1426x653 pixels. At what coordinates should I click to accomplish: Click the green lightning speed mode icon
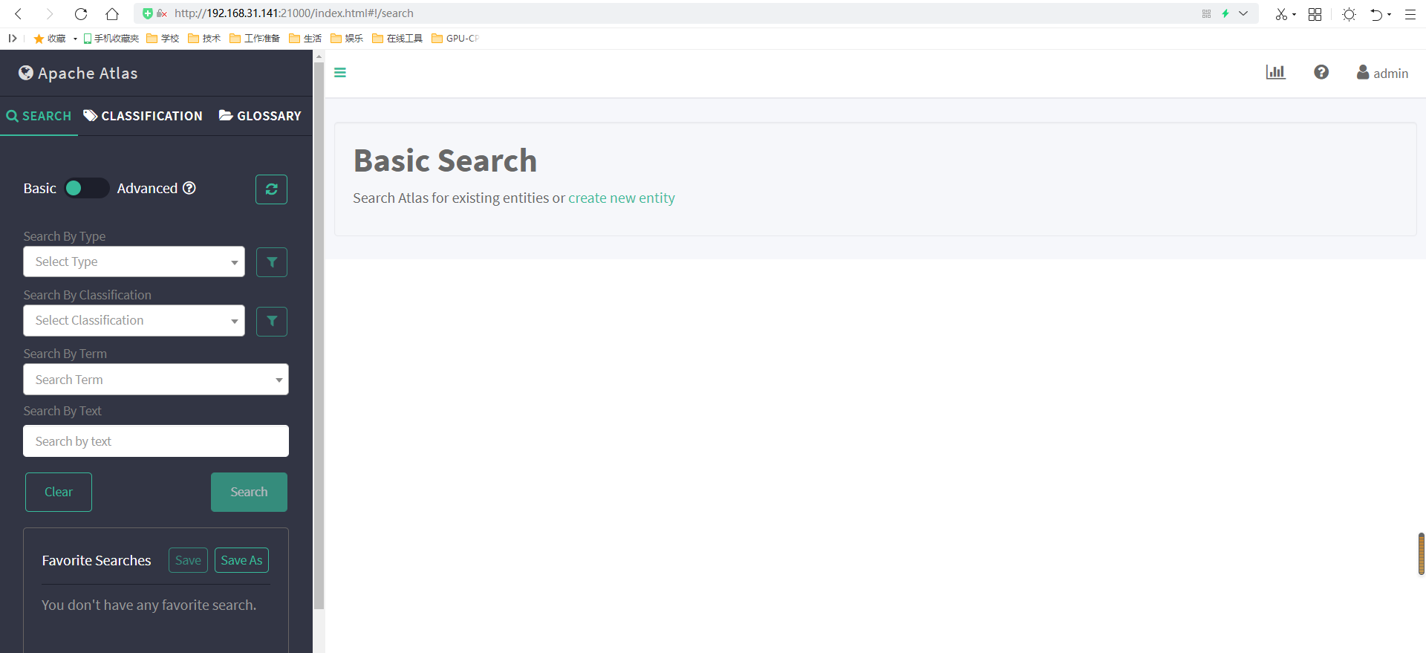(x=1225, y=13)
